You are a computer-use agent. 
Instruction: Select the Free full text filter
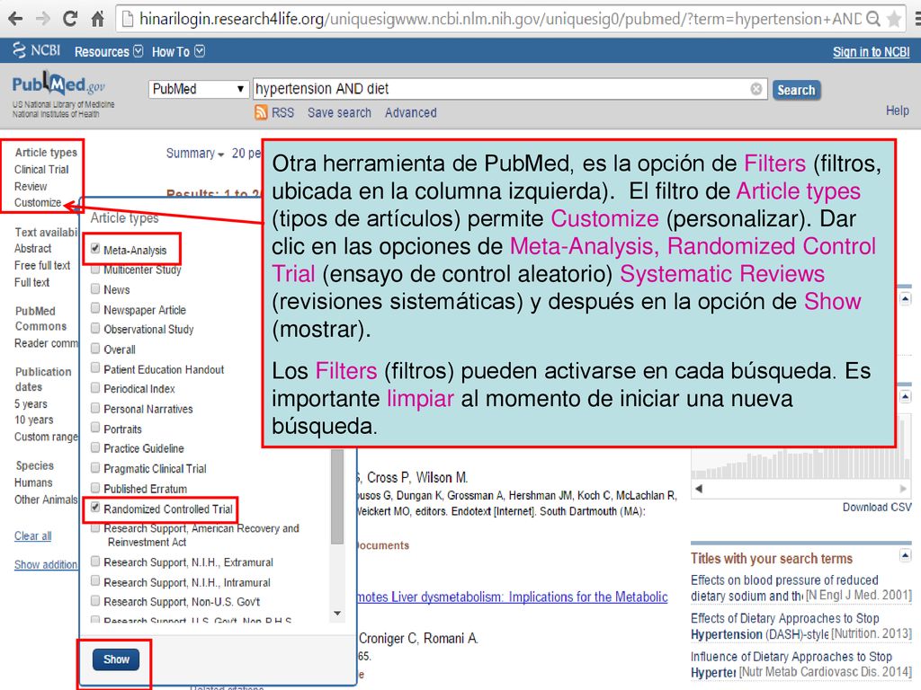pyautogui.click(x=42, y=266)
